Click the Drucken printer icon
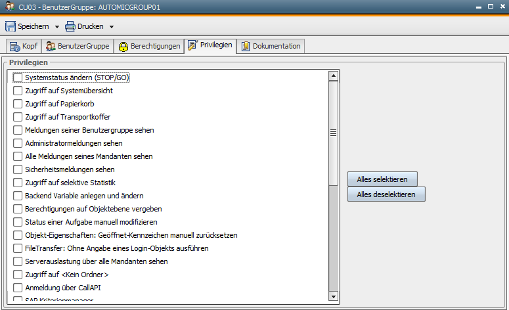509x310 pixels. 70,26
